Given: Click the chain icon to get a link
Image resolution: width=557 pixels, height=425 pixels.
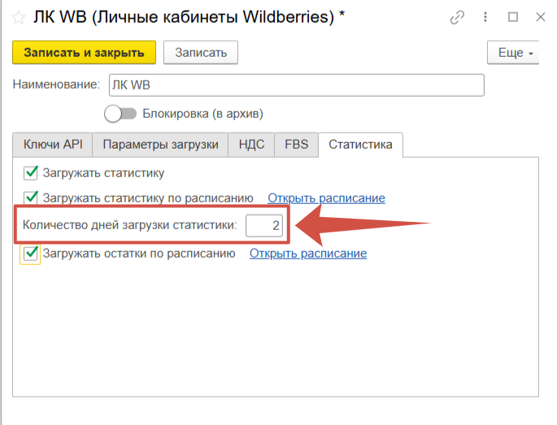Looking at the screenshot, I should click(459, 17).
